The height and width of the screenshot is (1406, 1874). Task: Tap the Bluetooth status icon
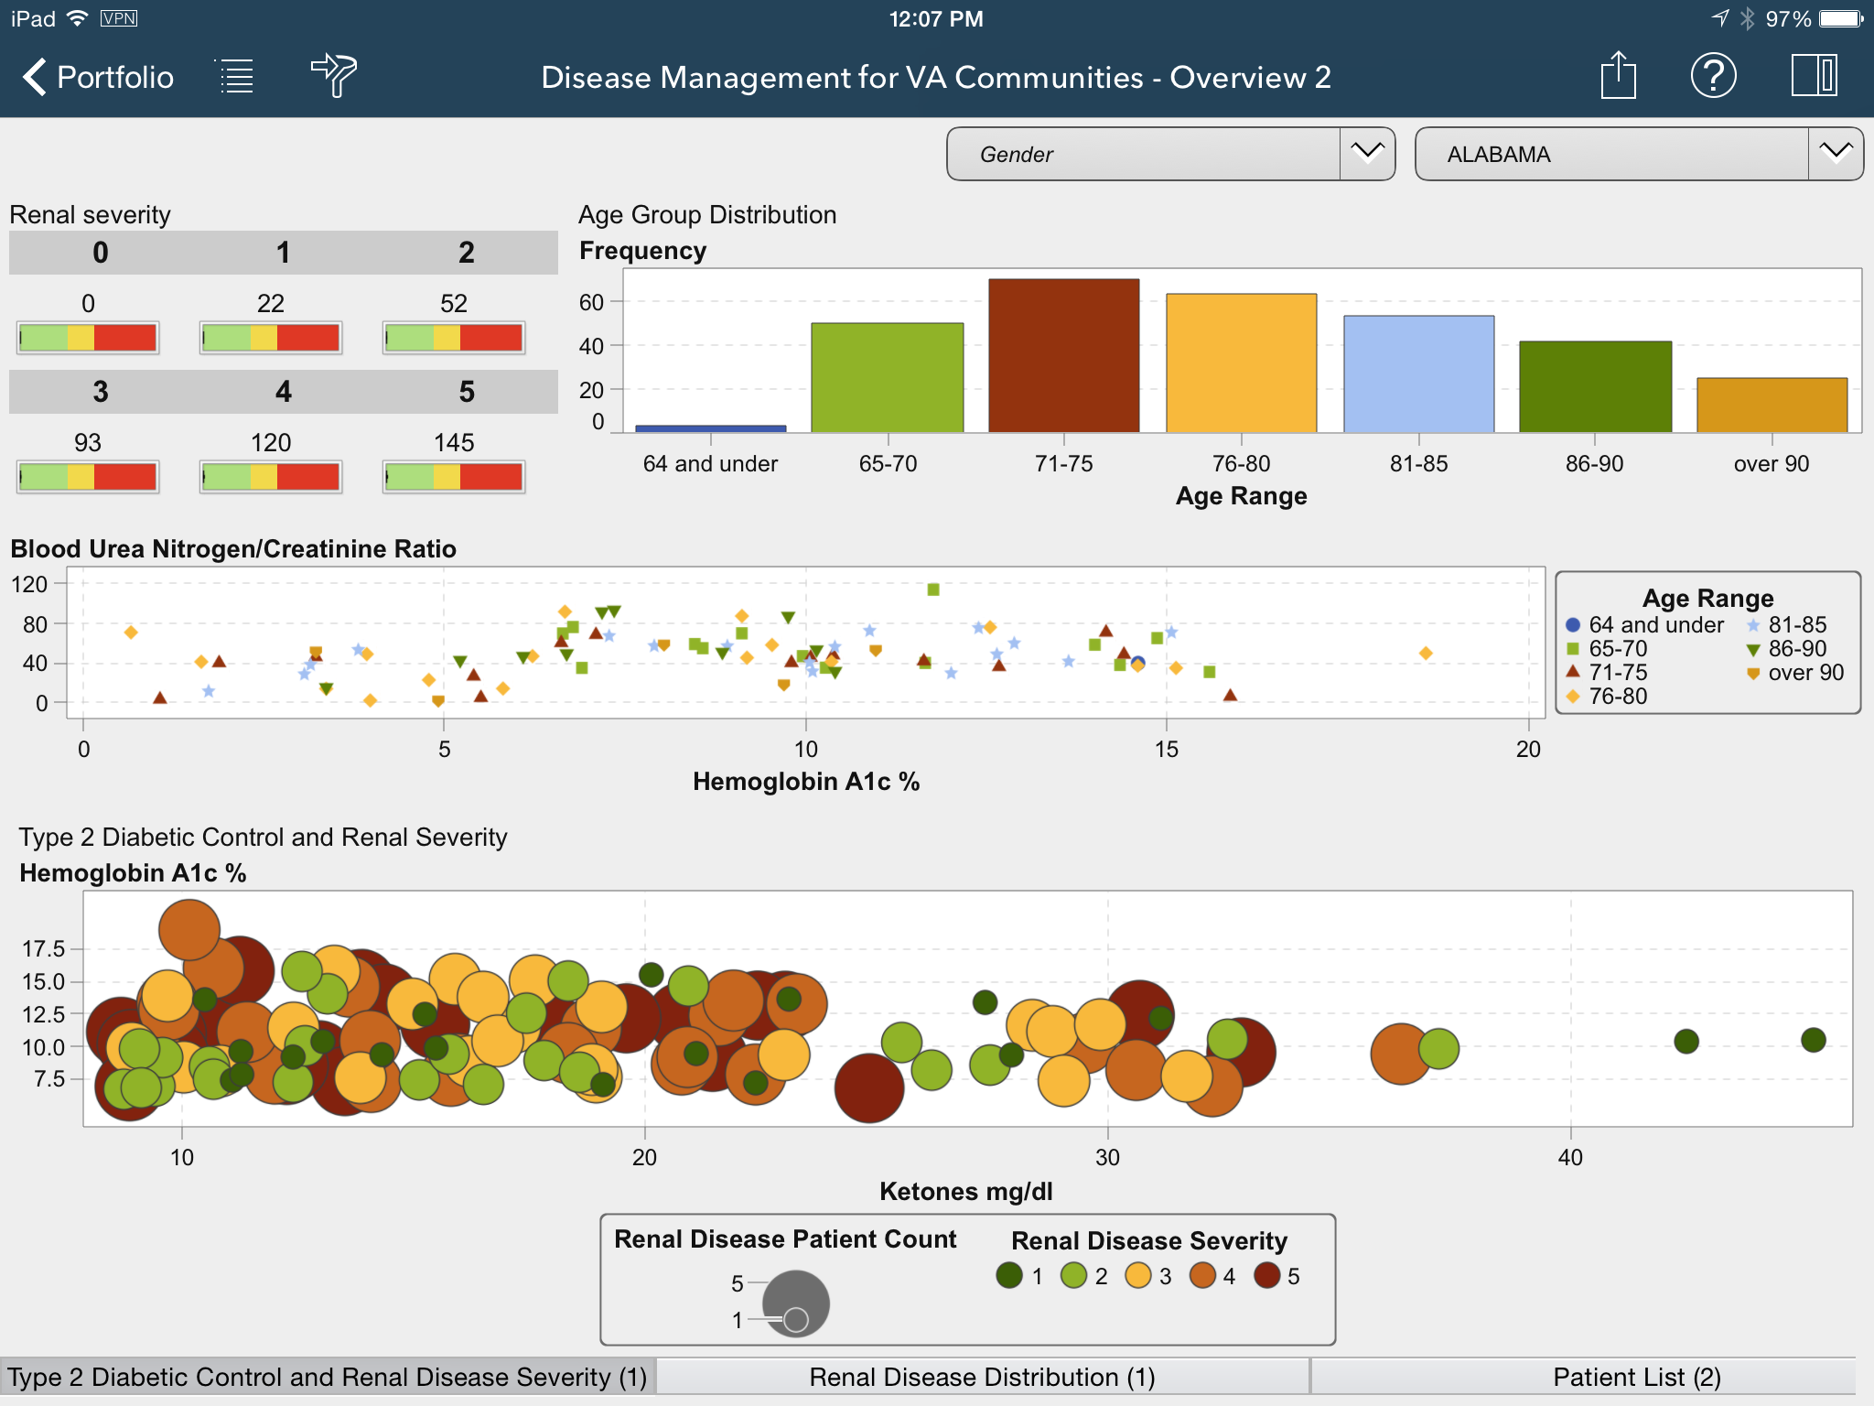(1748, 18)
